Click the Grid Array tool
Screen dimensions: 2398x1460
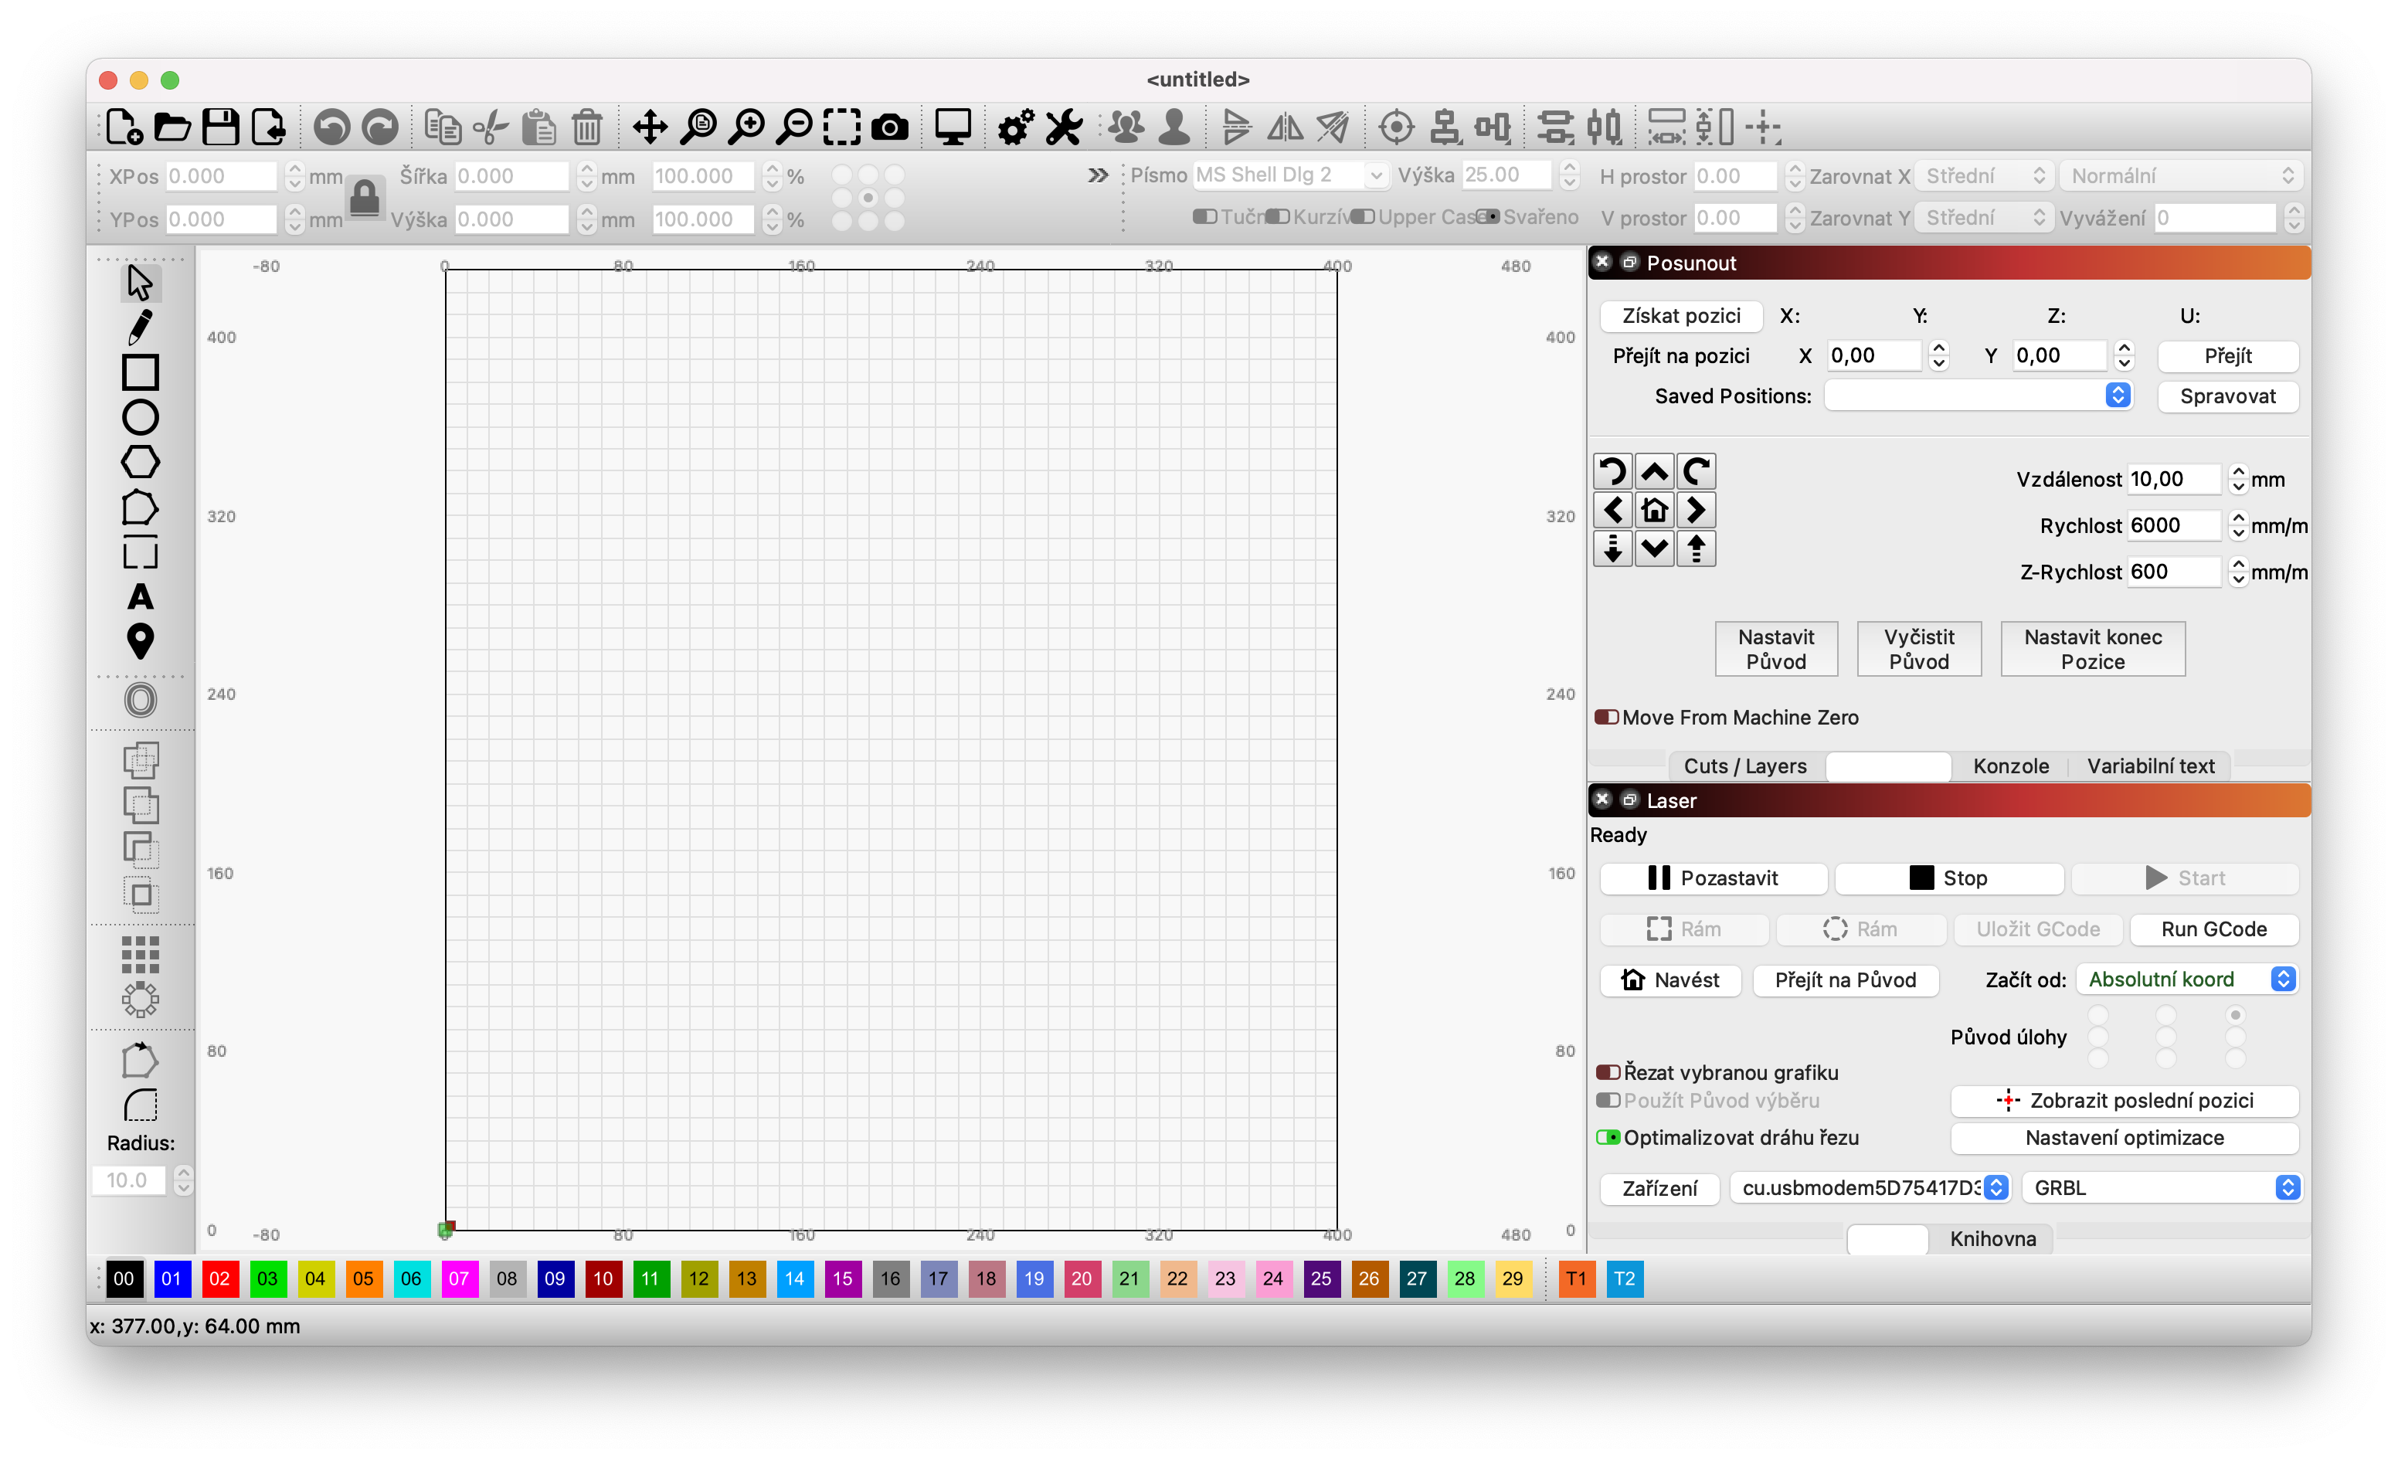[140, 955]
